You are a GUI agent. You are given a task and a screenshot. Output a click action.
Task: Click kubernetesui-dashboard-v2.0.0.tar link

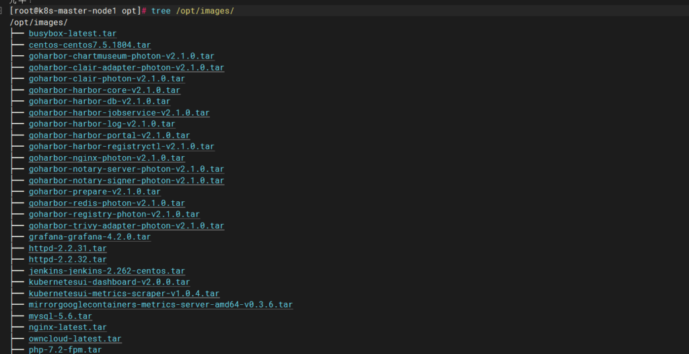pos(109,282)
